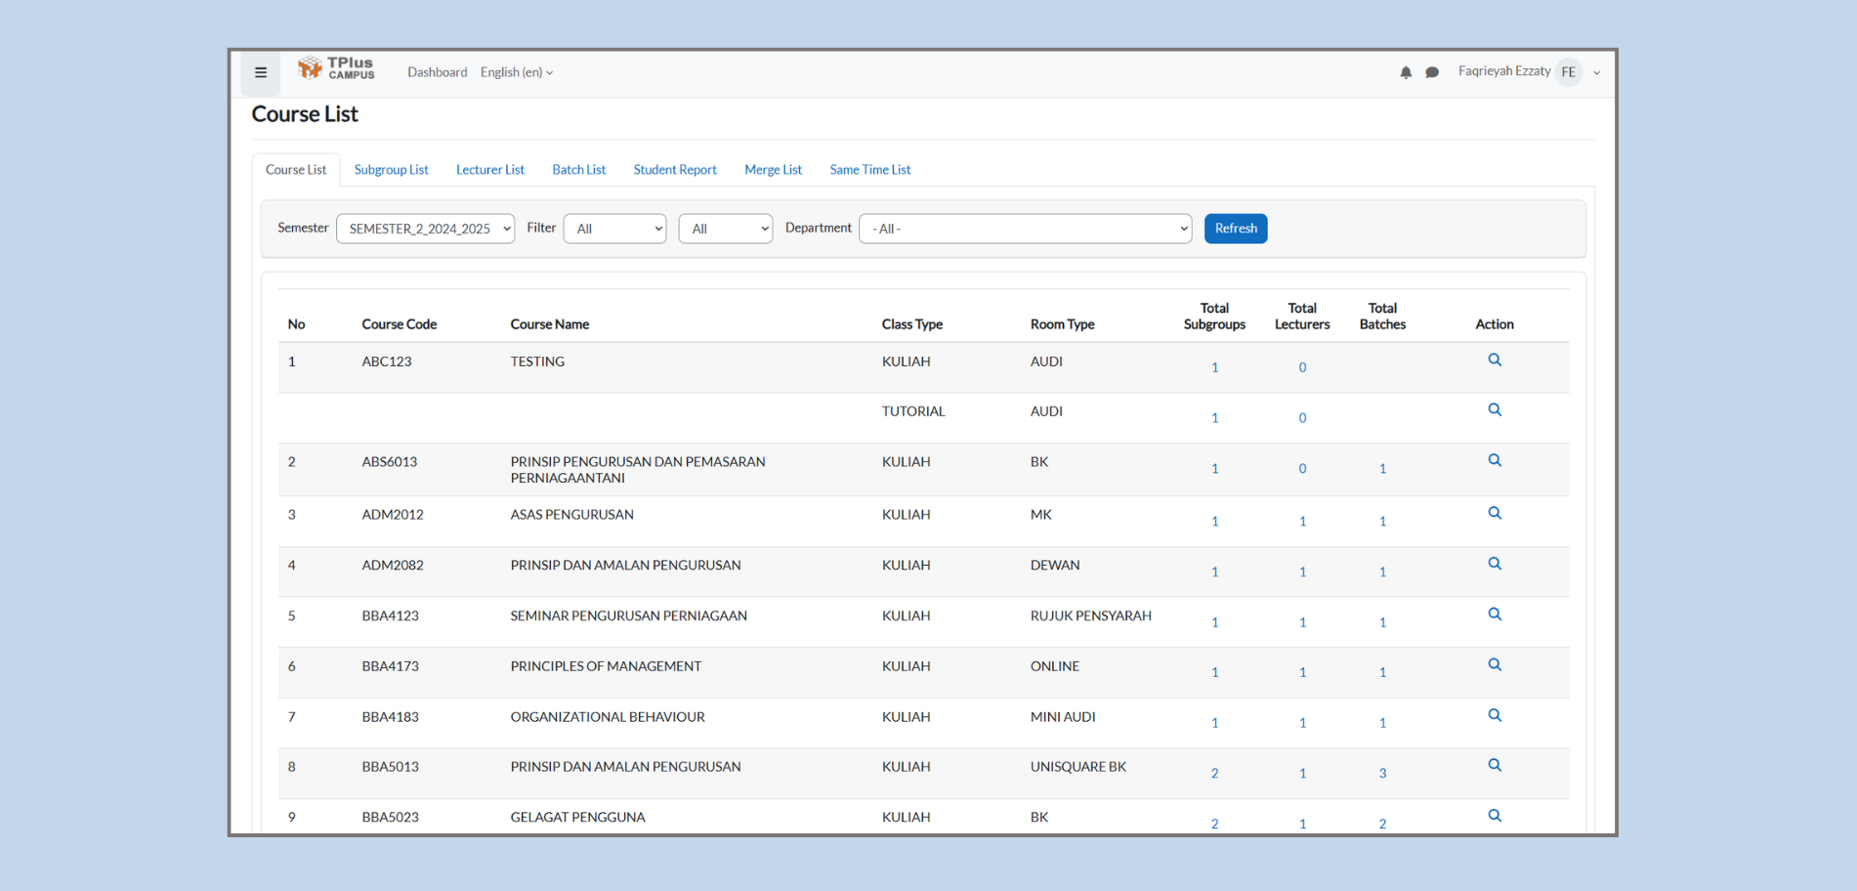Expand the English (en) language menu
1857x891 pixels.
[x=516, y=72]
